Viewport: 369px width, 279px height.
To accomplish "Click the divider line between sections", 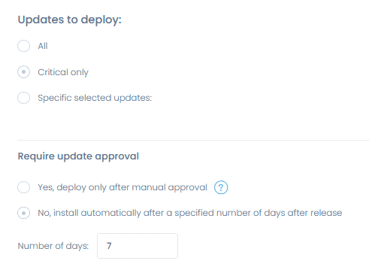I will tap(193, 141).
